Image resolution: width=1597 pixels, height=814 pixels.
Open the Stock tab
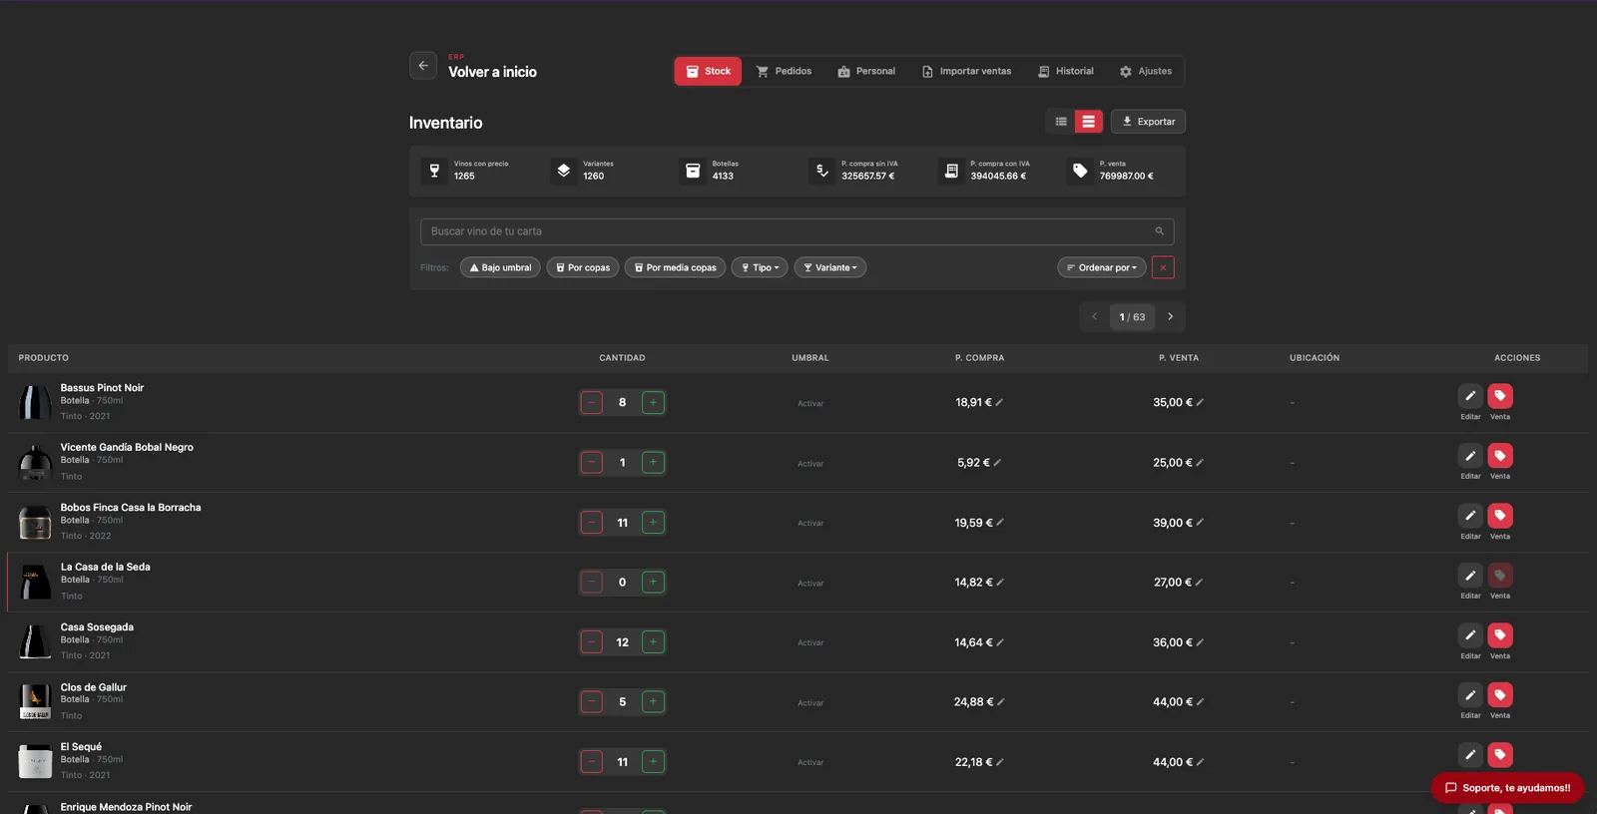click(708, 71)
